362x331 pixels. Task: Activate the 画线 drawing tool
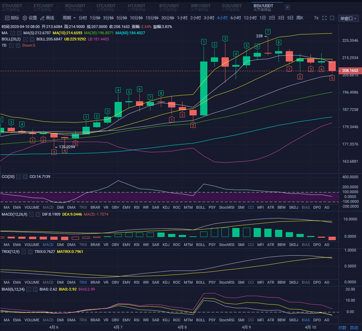tap(47, 18)
